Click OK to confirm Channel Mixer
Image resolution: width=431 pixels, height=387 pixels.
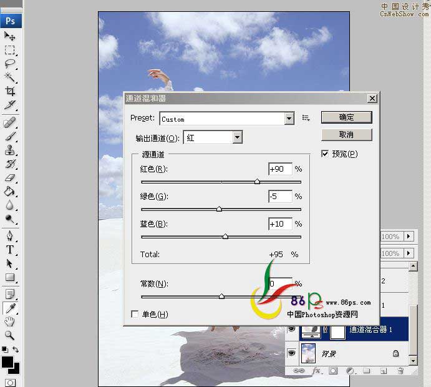tap(346, 117)
